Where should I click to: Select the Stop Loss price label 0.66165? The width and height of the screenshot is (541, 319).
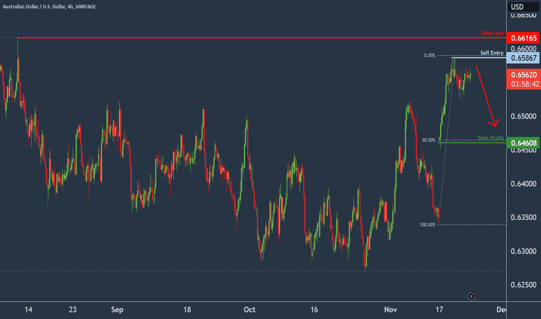(x=524, y=38)
